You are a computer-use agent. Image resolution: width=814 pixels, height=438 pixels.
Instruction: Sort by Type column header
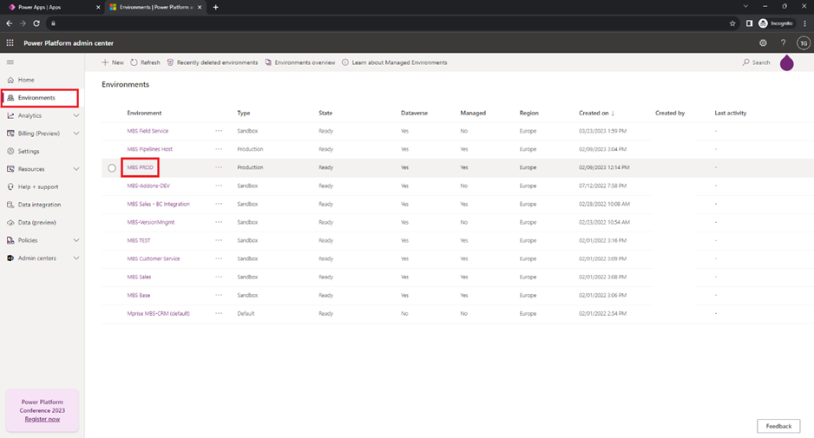(x=244, y=113)
